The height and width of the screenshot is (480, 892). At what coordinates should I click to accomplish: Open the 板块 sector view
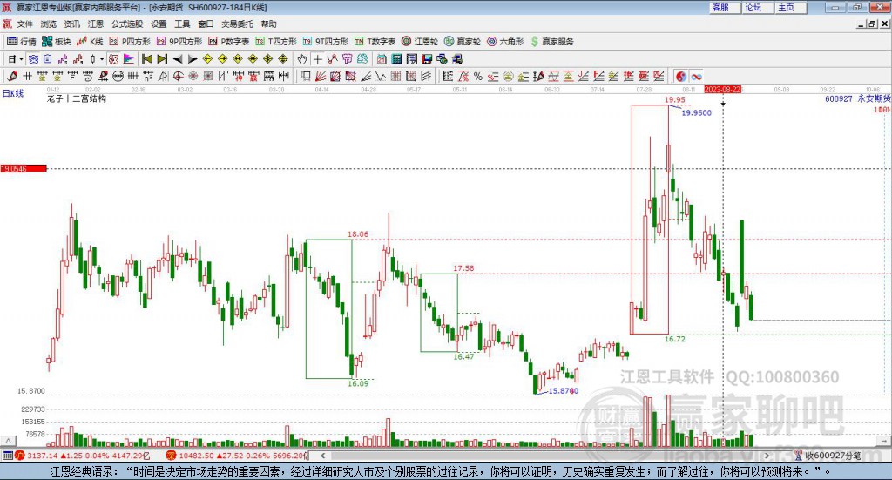tap(56, 42)
